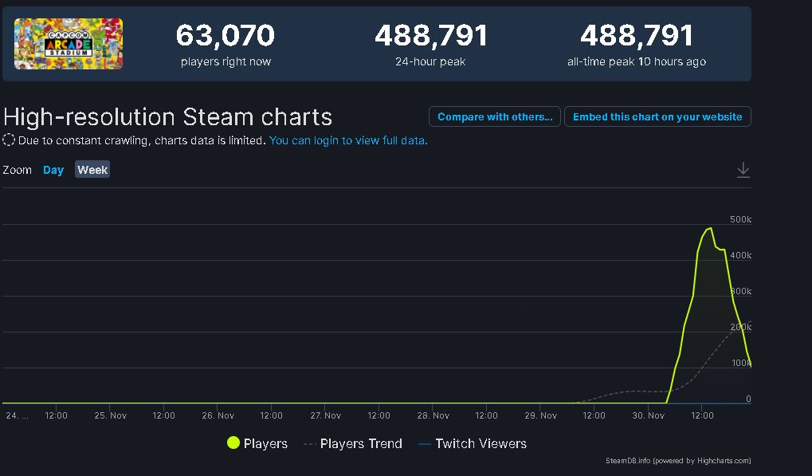Hide the Players Trend legend series
This screenshot has width=812, height=476.
(x=353, y=443)
